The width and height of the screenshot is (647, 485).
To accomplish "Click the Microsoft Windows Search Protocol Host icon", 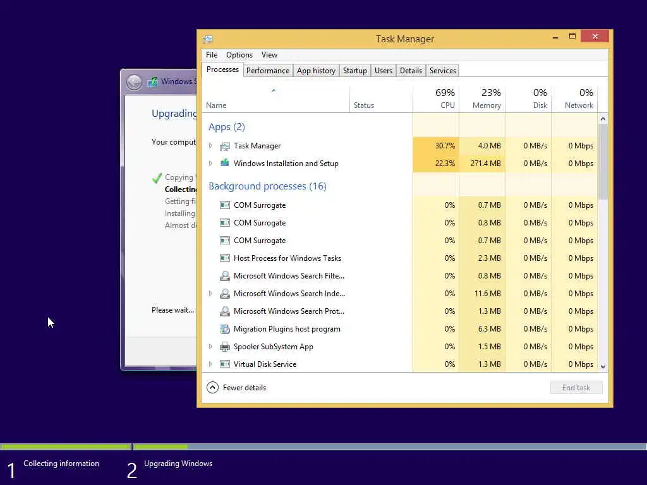I will 225,311.
